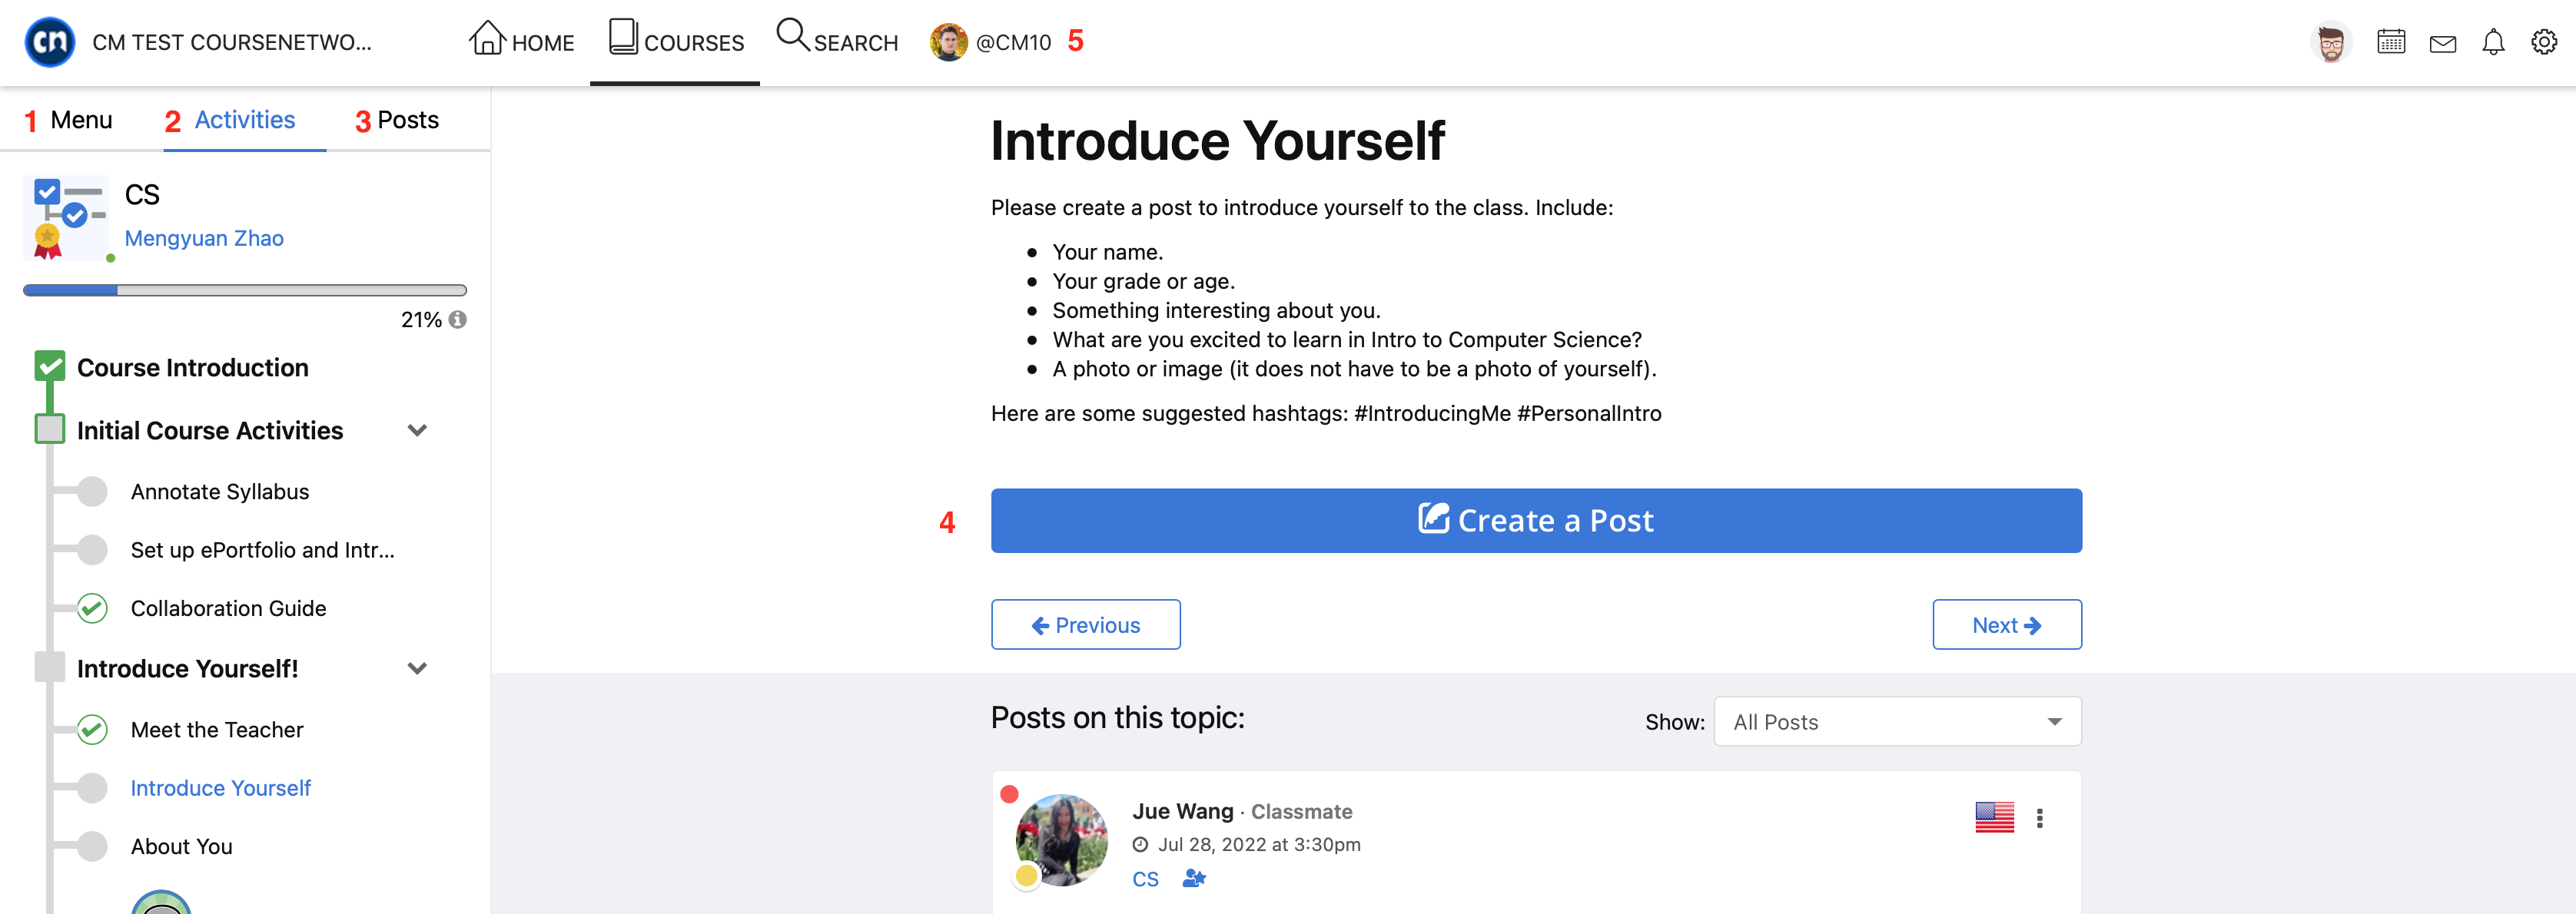Click the Initial Course Activities status box
Viewport: 2576px width, 914px height.
tap(50, 429)
